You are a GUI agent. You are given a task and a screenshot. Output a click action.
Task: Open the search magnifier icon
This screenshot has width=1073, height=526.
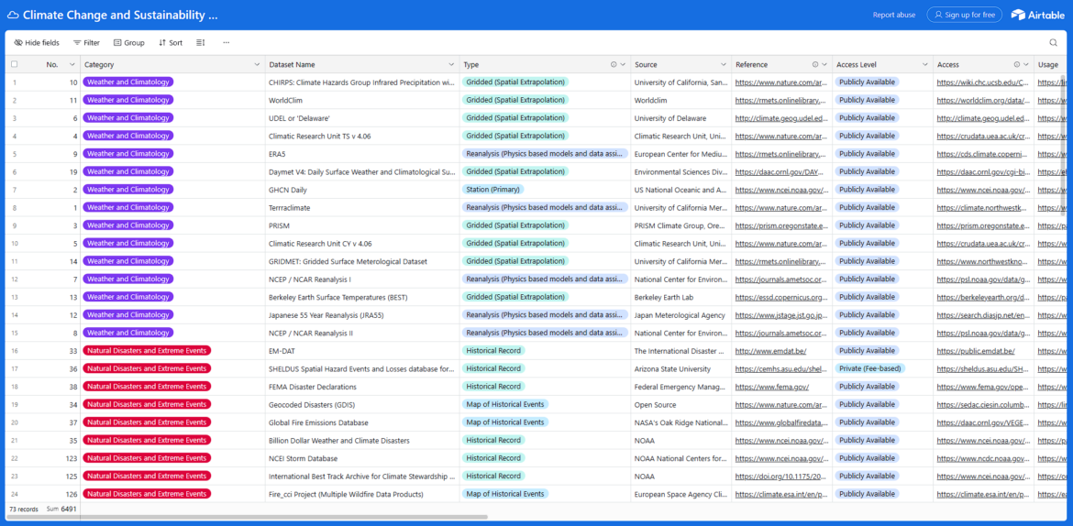coord(1053,42)
